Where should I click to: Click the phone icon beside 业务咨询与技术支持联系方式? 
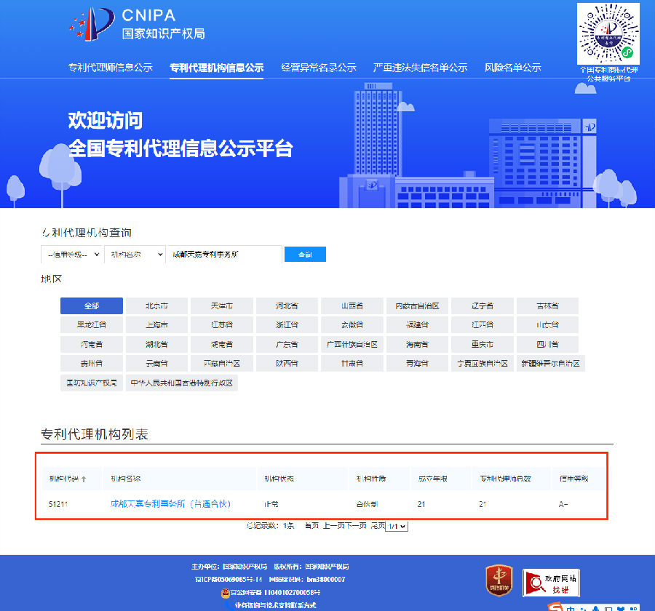pos(229,606)
